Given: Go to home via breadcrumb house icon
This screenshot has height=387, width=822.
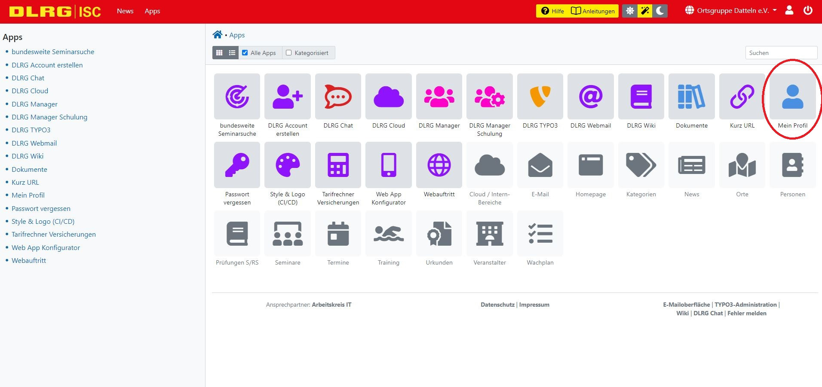Looking at the screenshot, I should pos(218,35).
